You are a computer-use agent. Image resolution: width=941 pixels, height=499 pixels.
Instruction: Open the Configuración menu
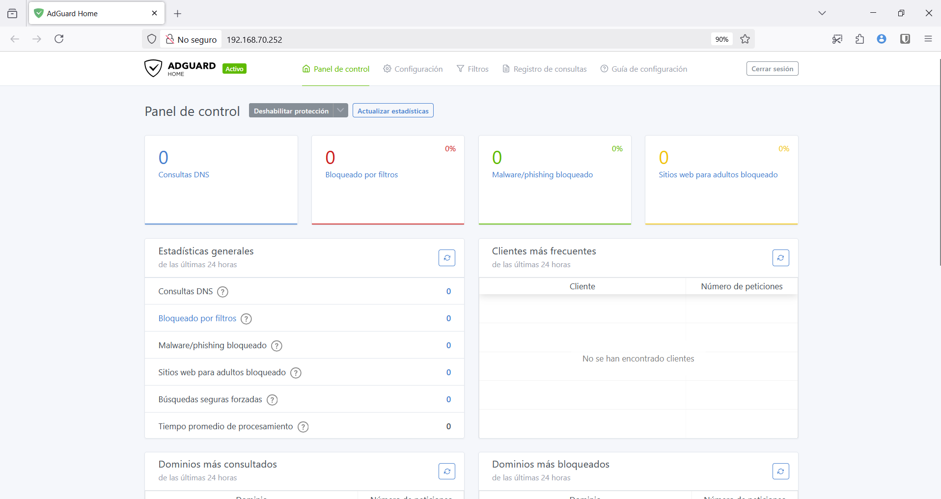tap(413, 69)
